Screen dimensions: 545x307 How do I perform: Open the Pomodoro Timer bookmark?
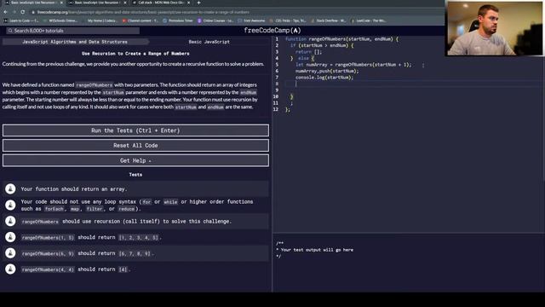tap(178, 20)
